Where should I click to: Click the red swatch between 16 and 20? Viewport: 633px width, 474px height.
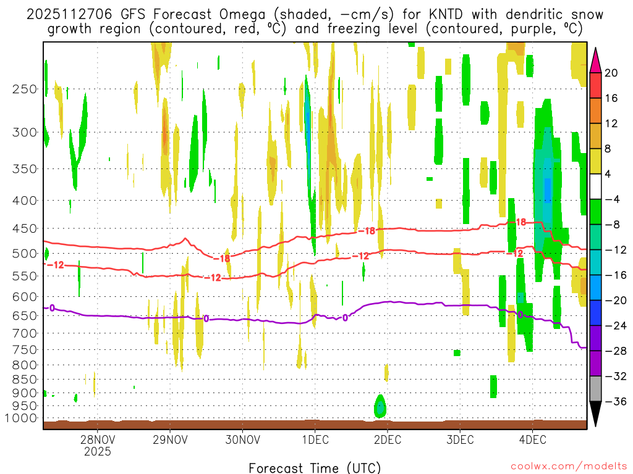(595, 85)
